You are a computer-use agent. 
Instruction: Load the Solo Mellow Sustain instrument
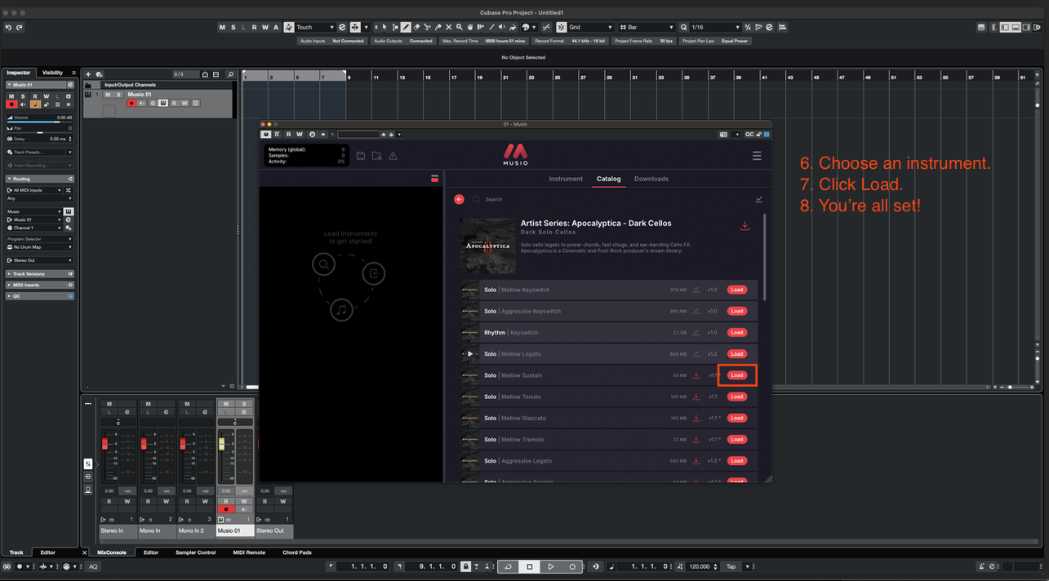737,375
